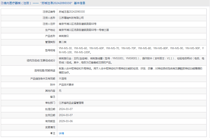Click the bulb icon beside 注 label

pyautogui.click(x=51, y=133)
